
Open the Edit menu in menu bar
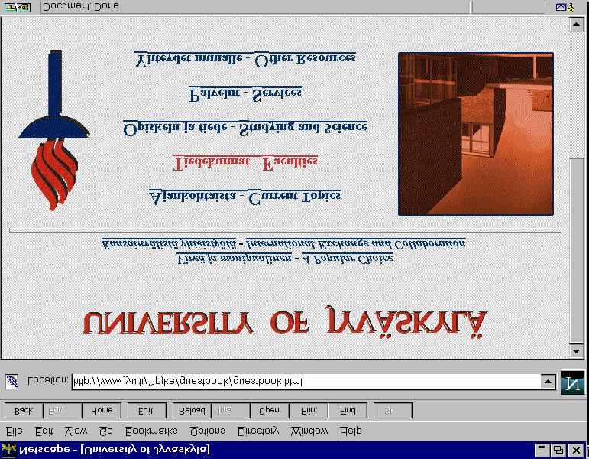tap(44, 431)
